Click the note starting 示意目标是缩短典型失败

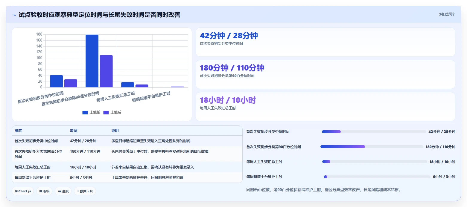151,141
